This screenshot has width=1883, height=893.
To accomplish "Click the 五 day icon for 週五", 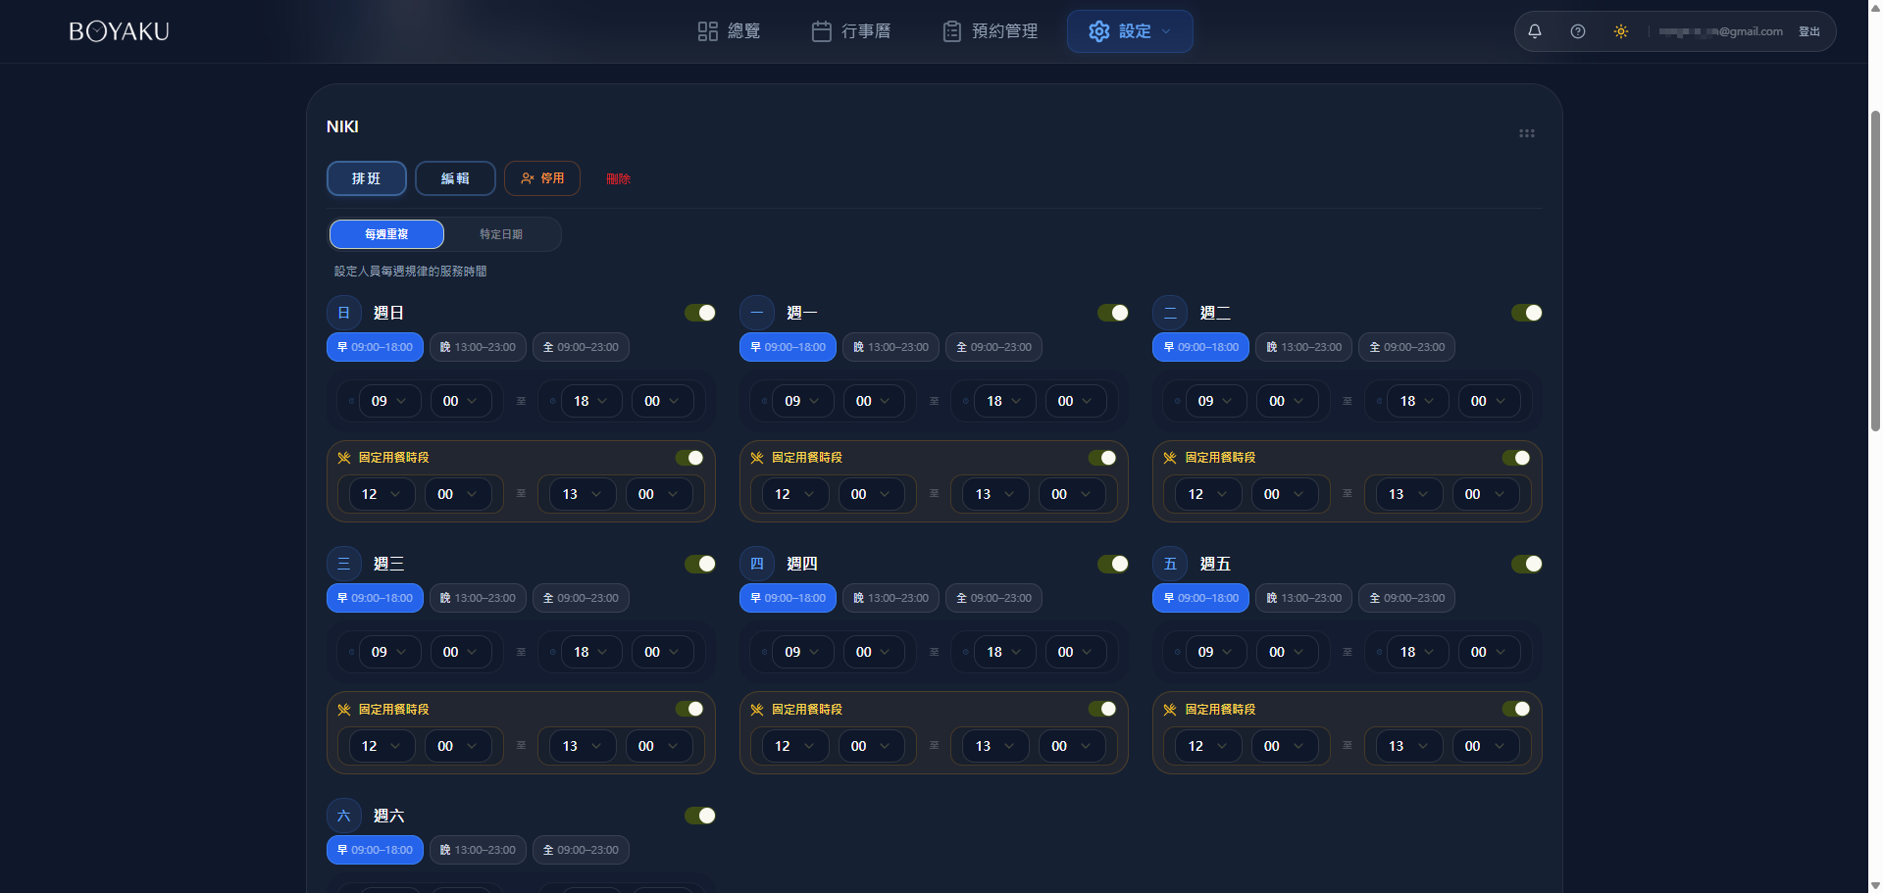I will [x=1170, y=564].
